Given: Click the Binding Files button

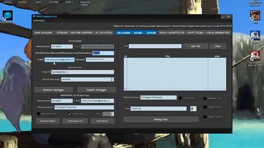Looking at the screenshot, I should 161,120.
